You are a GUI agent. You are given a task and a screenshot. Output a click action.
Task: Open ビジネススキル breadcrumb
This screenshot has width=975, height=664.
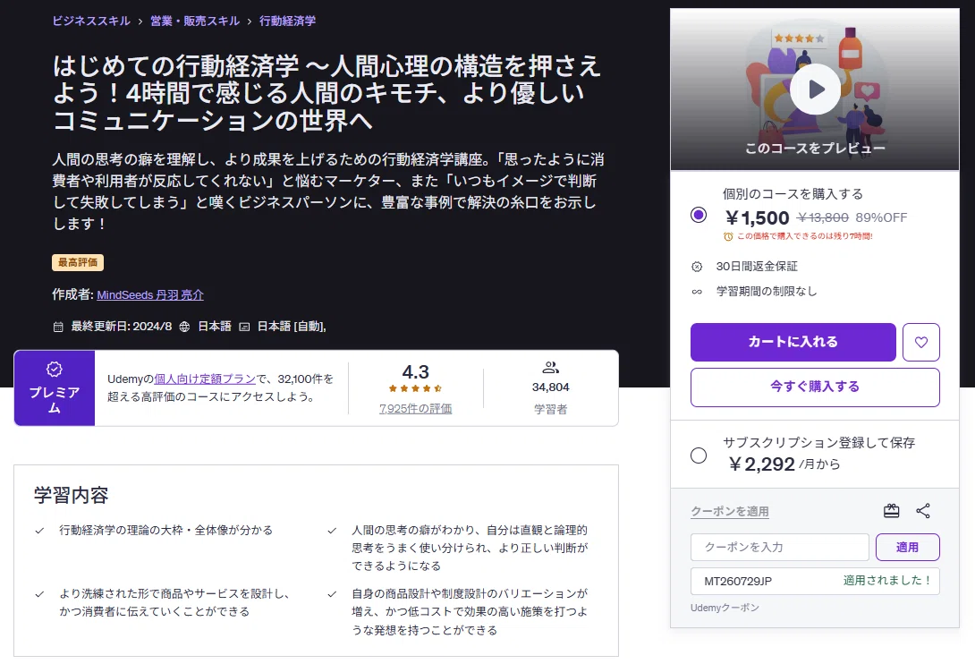point(91,21)
